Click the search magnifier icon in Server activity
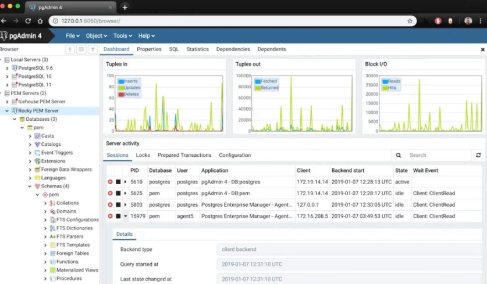487x284 pixels. coord(399,155)
